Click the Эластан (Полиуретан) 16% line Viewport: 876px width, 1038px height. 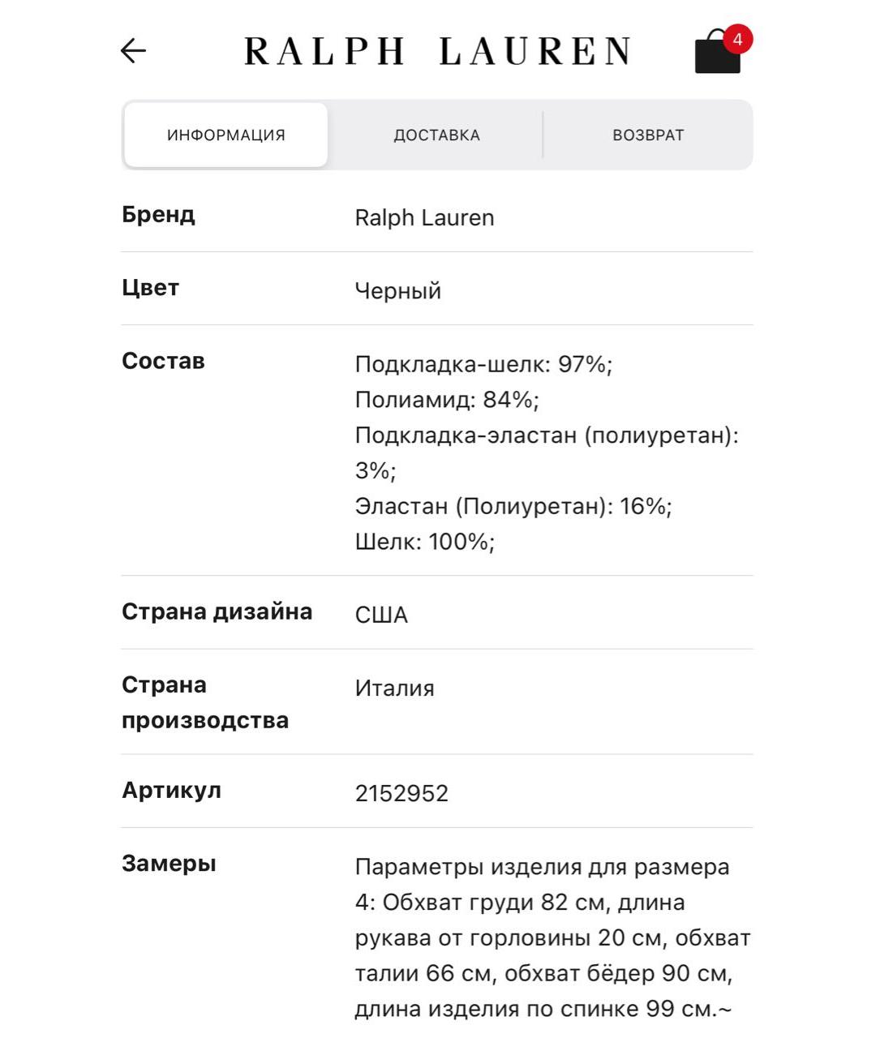[x=513, y=506]
